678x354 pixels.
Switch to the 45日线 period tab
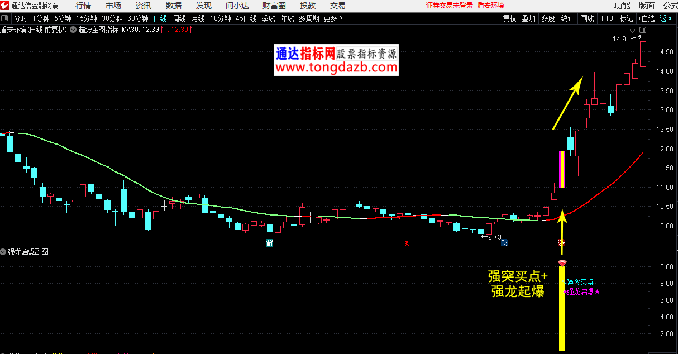point(246,18)
